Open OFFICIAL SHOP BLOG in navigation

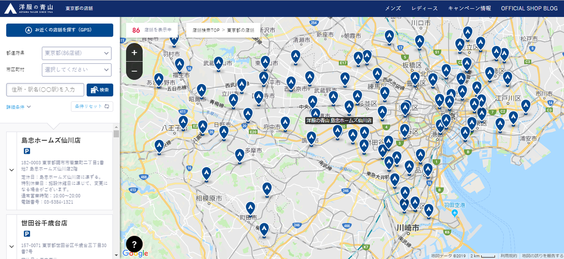pos(529,8)
